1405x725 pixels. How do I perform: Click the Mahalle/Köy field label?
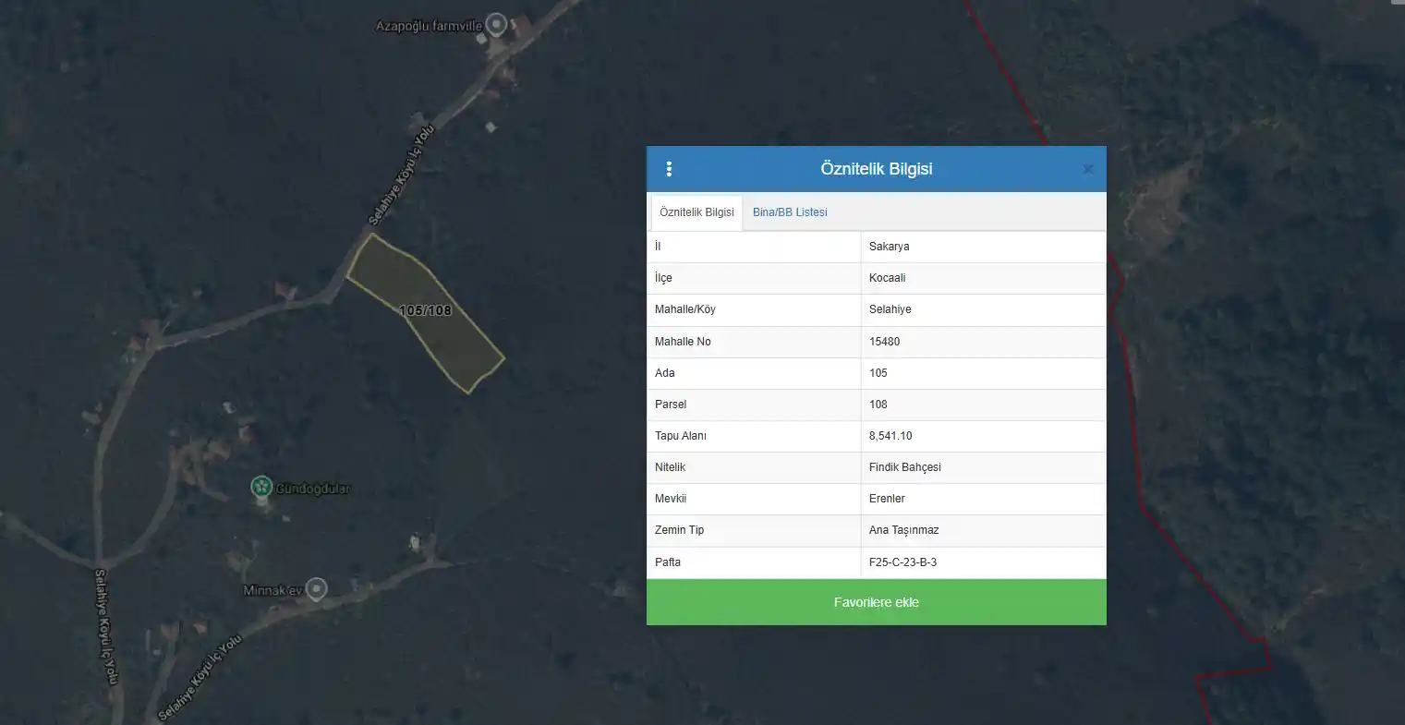[684, 309]
